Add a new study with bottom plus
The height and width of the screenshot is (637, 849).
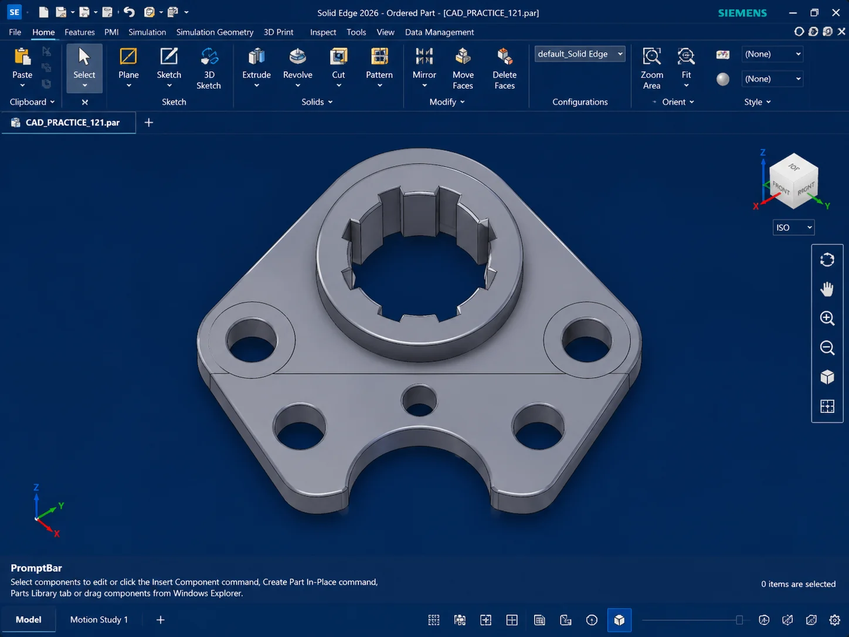pyautogui.click(x=160, y=620)
